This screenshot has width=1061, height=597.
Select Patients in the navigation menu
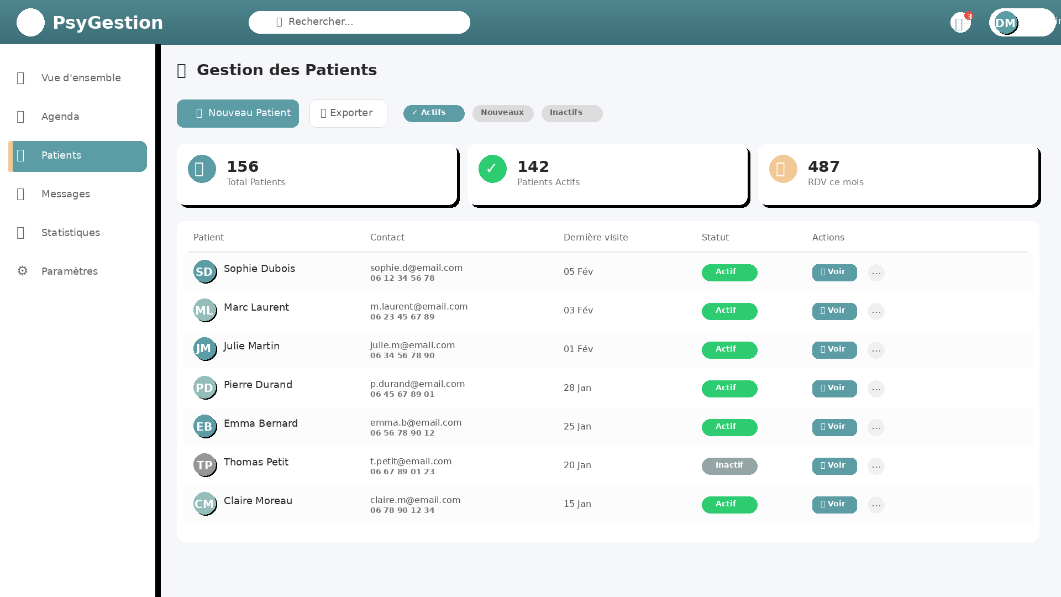coord(61,155)
